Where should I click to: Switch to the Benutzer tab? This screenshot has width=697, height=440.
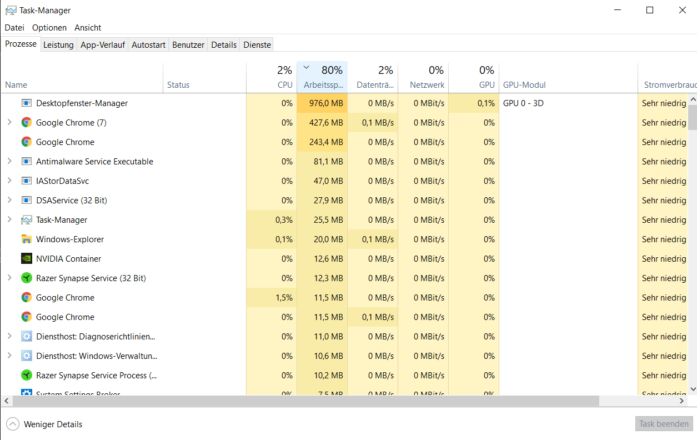[188, 45]
